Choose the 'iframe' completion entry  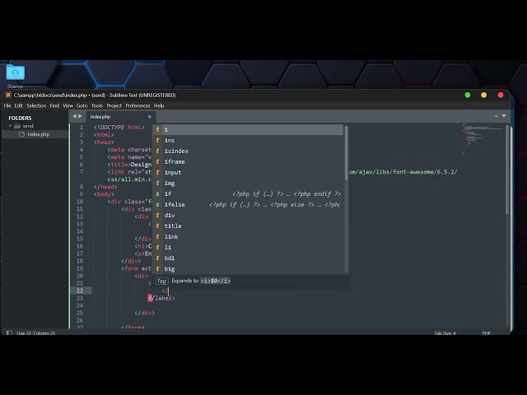248,162
